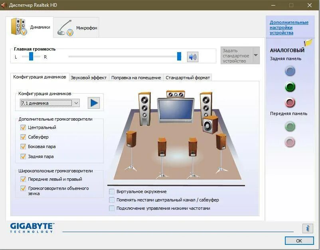Enable Поменять местами центральный канал / сабвуфер
The image size is (320, 250).
[112, 200]
